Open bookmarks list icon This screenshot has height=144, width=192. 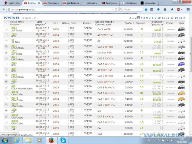(x=152, y=9)
